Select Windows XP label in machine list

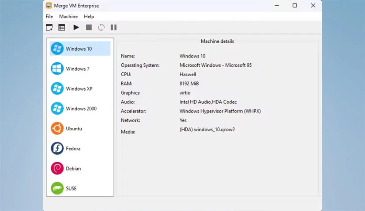[x=79, y=89]
